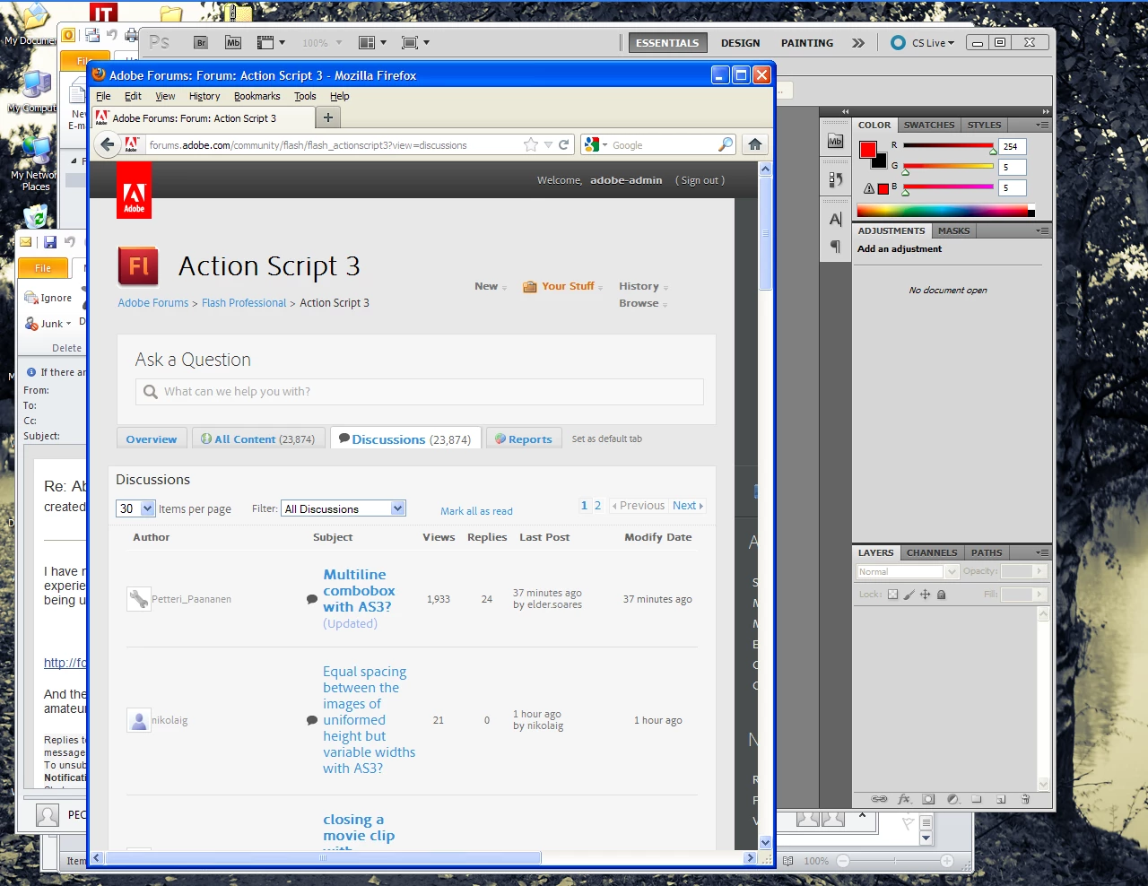Click the Adobe logo on the forum page

pos(134,190)
